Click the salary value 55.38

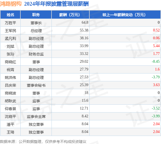click(84, 30)
